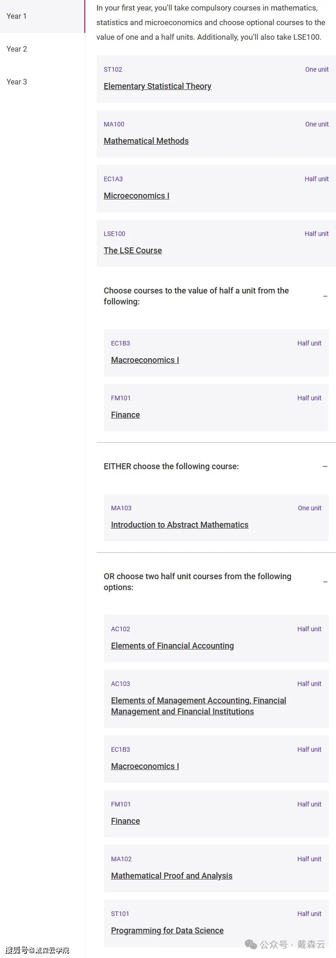The height and width of the screenshot is (958, 336).
Task: Collapse the 'EITHER choose the following course' section
Action: (325, 466)
